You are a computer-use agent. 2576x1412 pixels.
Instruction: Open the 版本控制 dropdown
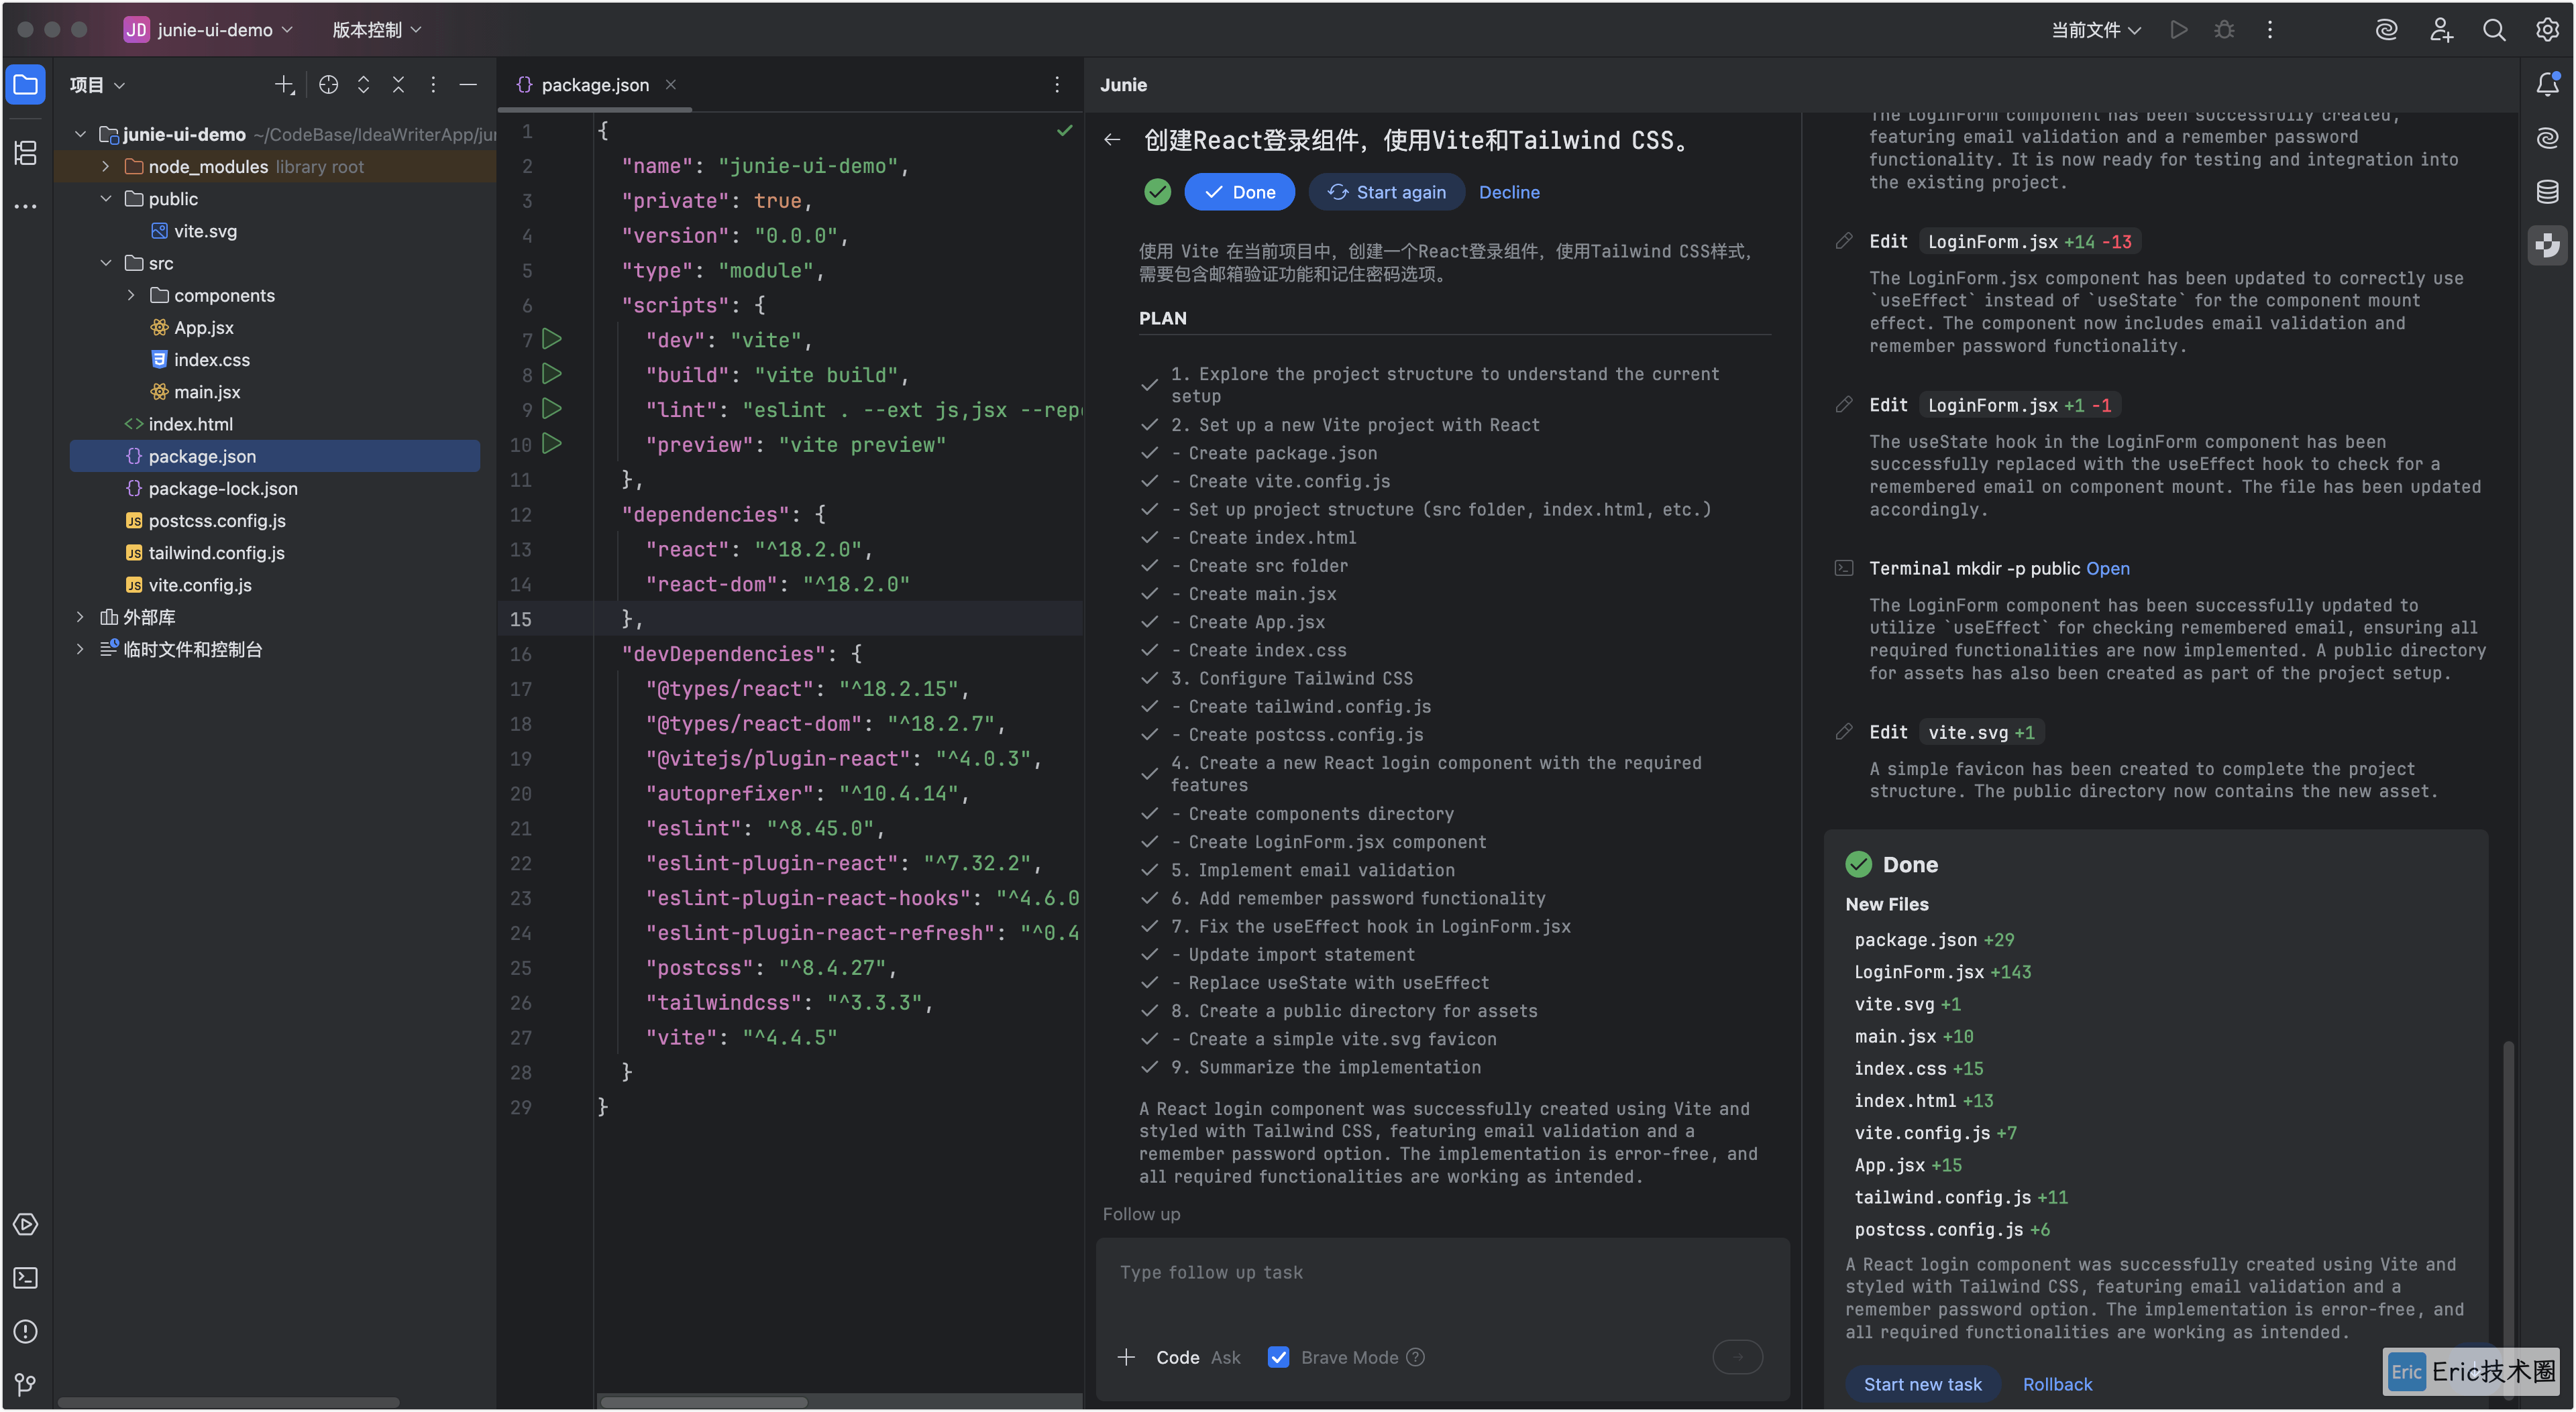tap(376, 30)
